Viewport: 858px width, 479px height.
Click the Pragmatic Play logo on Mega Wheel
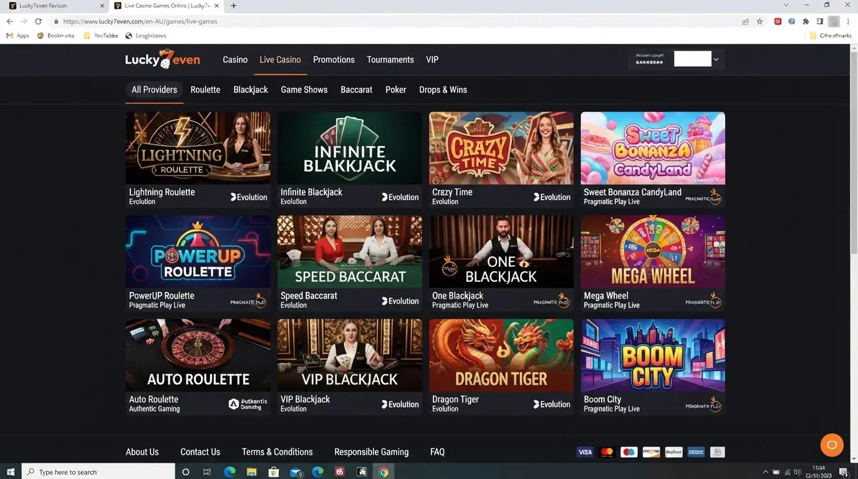point(703,301)
